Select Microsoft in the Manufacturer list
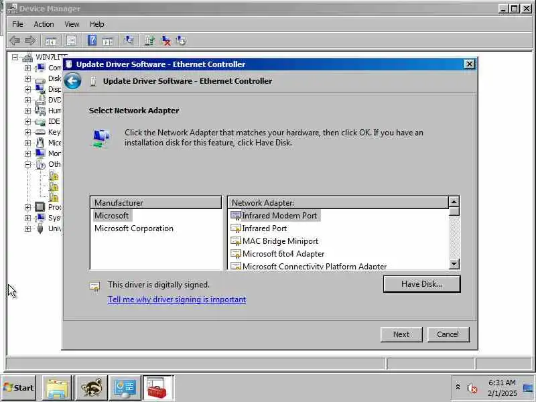The width and height of the screenshot is (536, 402). [112, 216]
